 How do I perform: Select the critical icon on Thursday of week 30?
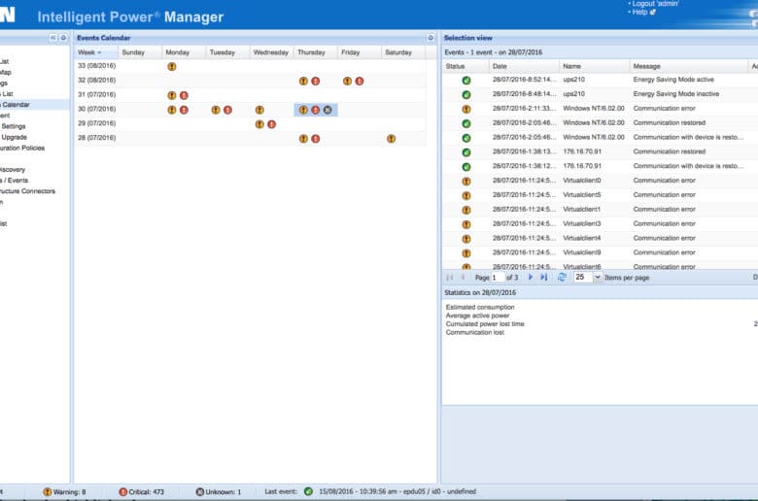tap(316, 110)
